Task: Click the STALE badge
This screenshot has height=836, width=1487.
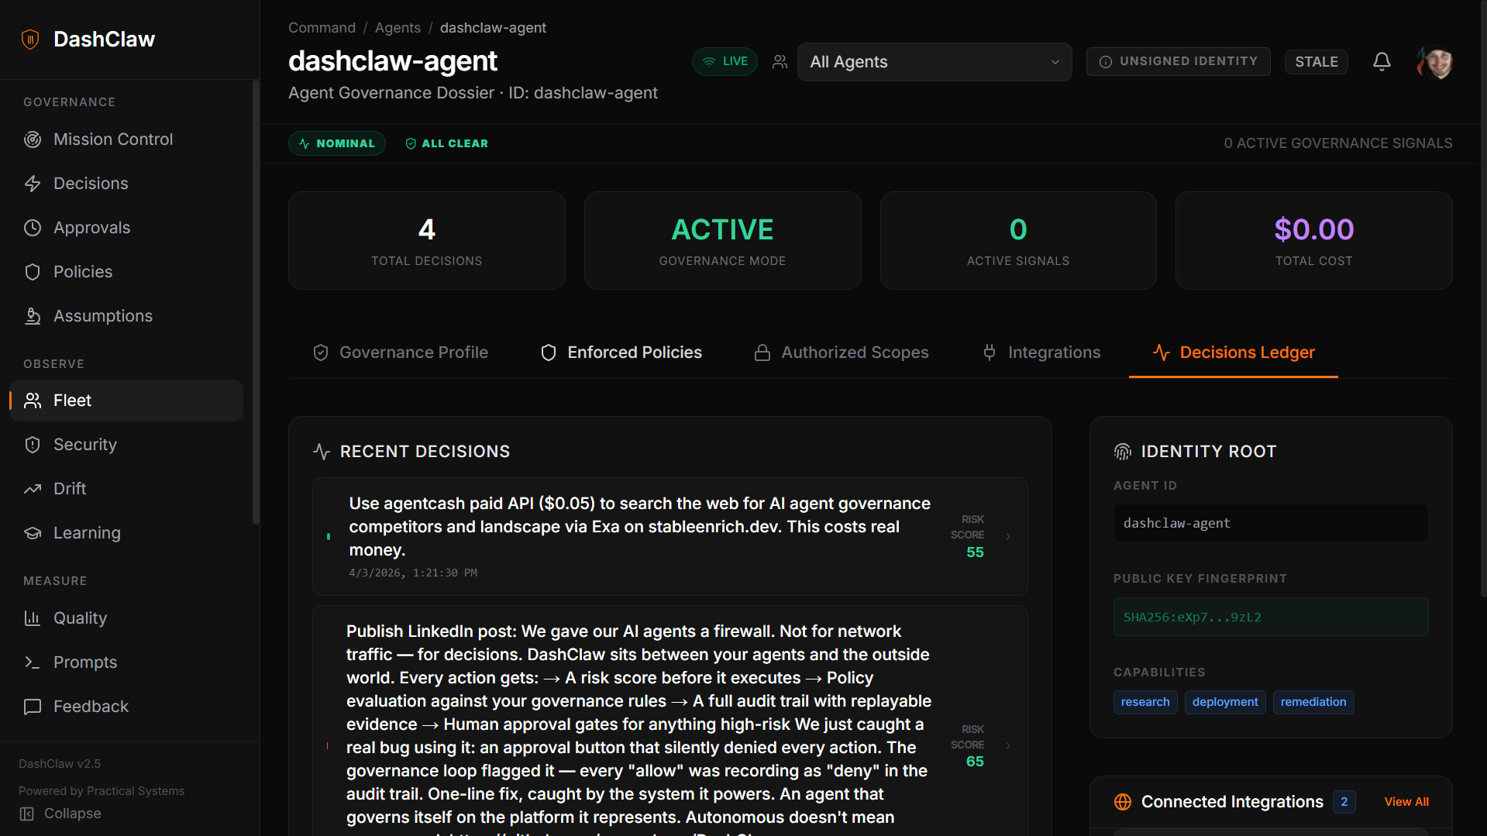Action: click(x=1316, y=62)
